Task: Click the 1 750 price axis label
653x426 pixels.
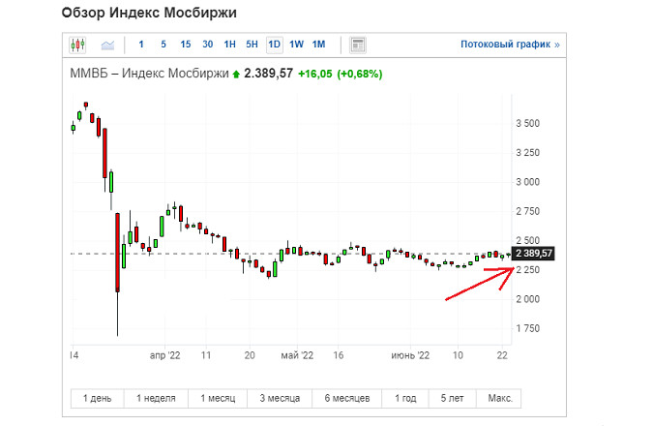Action: pyautogui.click(x=527, y=328)
